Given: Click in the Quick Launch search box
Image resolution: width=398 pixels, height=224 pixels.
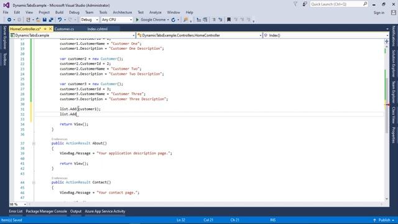Looking at the screenshot, I should (x=339, y=4).
